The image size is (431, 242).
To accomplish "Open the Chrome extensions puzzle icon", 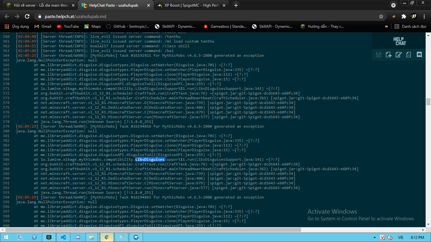I will pyautogui.click(x=404, y=16).
